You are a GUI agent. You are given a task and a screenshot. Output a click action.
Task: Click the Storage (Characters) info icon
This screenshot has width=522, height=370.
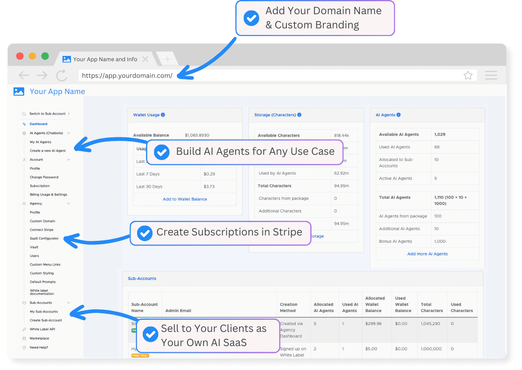[x=299, y=115]
